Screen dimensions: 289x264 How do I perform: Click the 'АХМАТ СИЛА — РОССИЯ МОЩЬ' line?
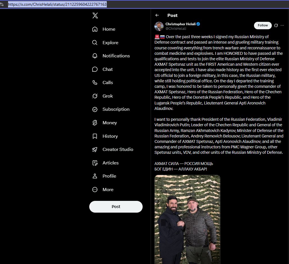point(184,164)
